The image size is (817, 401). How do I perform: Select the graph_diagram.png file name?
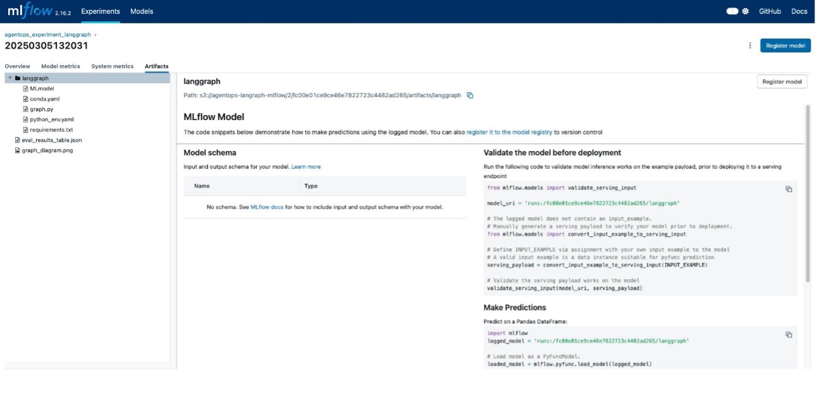coord(47,150)
